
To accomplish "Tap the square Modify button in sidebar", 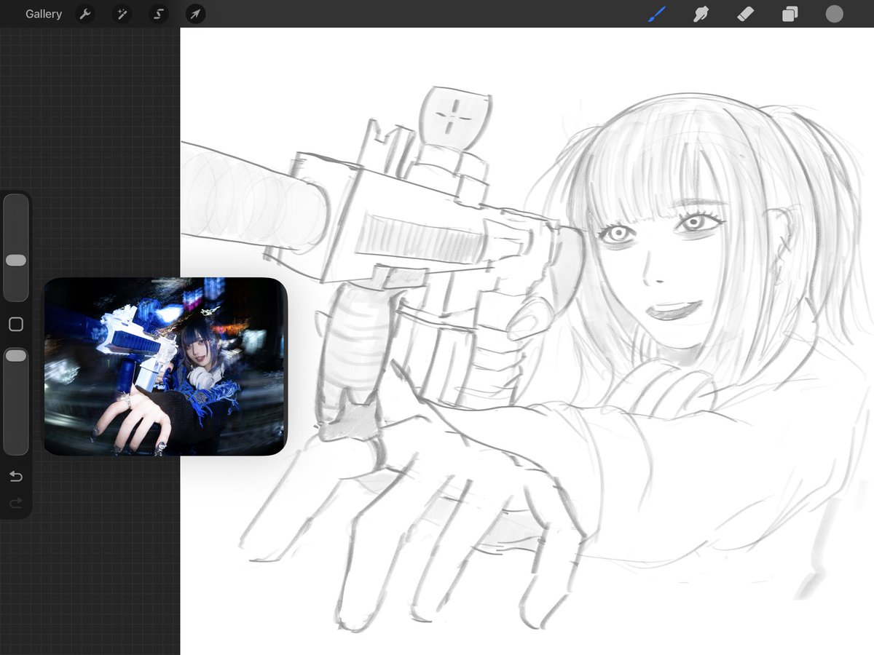I will click(x=16, y=325).
